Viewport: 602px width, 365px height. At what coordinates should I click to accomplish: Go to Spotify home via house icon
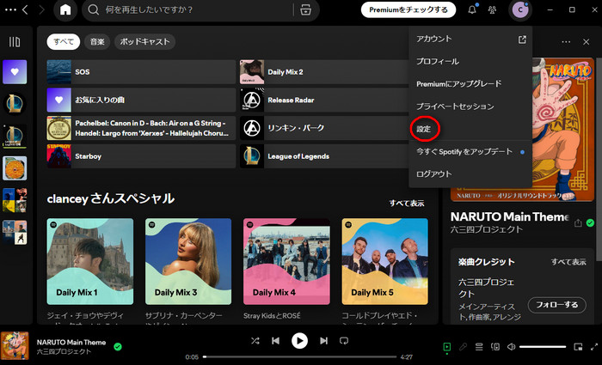pyautogui.click(x=65, y=9)
